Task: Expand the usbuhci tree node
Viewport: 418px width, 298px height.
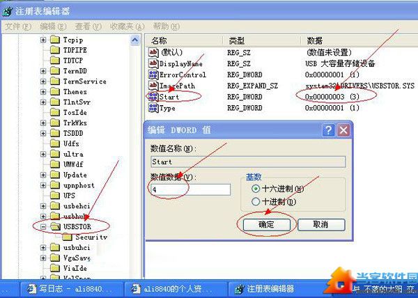Action: coord(43,248)
